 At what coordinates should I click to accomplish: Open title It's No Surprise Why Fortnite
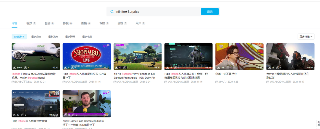coord(134,76)
